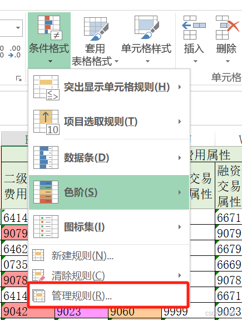Select the left cell 6462
242x320 pixels.
click(15, 248)
